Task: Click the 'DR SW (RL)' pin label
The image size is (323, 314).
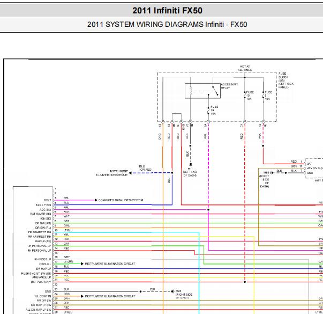Action: (x=43, y=228)
